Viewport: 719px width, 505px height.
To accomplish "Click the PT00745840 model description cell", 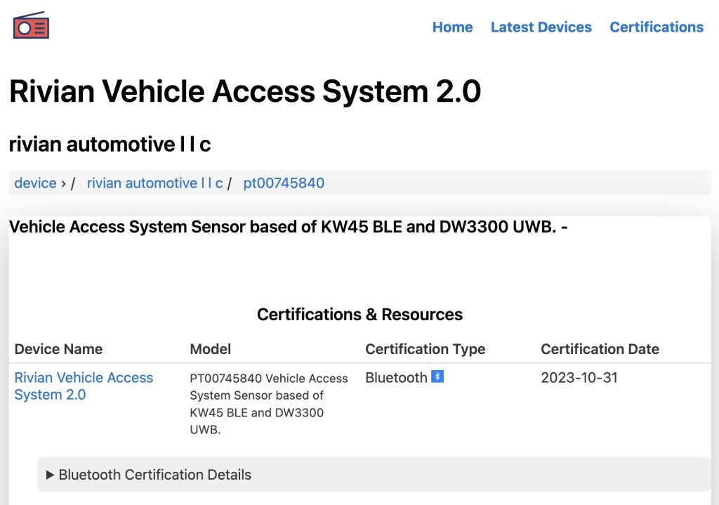I will pos(269,404).
